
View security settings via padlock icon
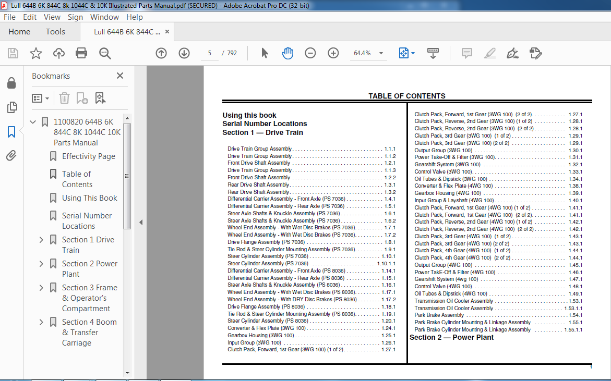[11, 82]
